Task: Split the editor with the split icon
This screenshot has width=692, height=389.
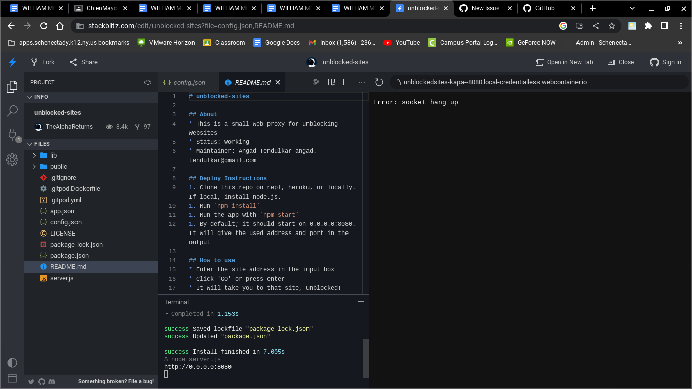Action: pos(347,82)
